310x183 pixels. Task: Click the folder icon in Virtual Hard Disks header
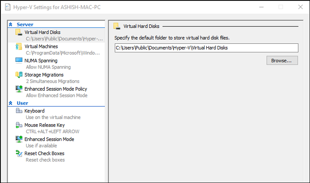(116, 26)
